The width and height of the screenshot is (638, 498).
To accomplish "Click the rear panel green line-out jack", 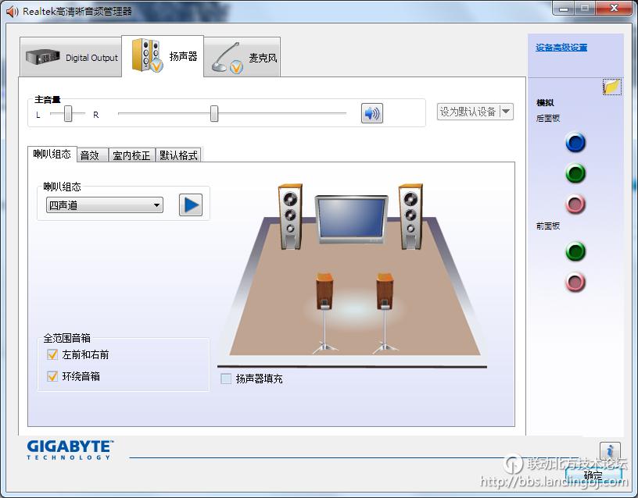I will pyautogui.click(x=575, y=173).
